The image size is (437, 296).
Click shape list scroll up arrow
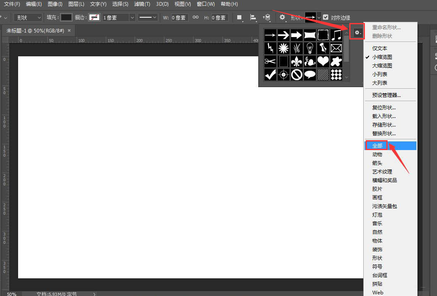click(x=346, y=33)
